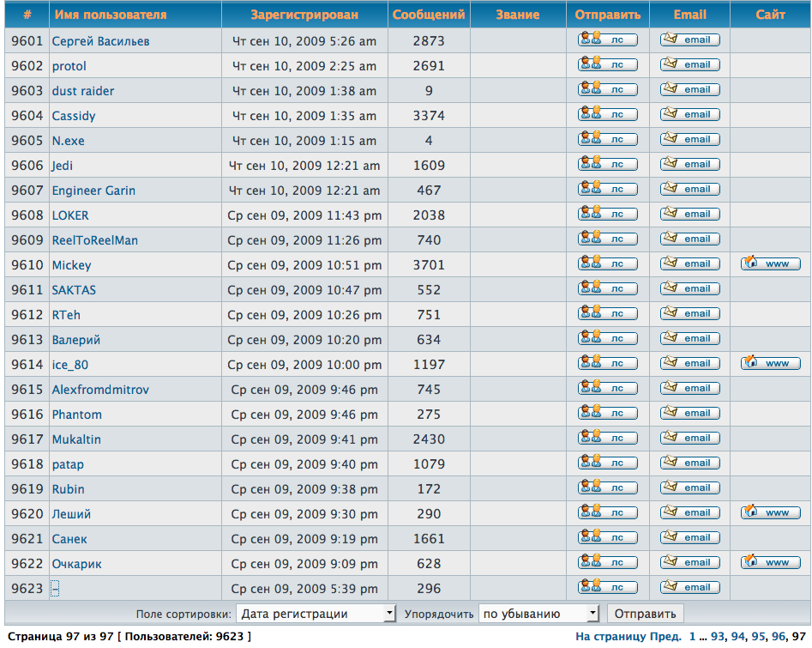Open the Поле сортировки dropdown
Screen dimensions: 812x648
click(316, 614)
